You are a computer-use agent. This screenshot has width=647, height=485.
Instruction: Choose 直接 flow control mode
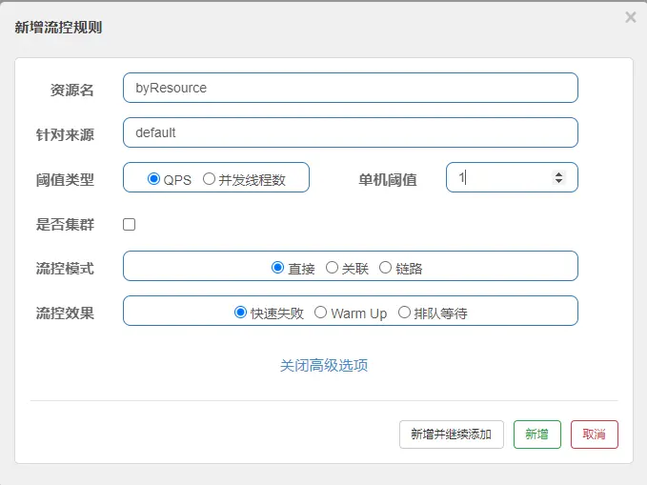(x=277, y=268)
